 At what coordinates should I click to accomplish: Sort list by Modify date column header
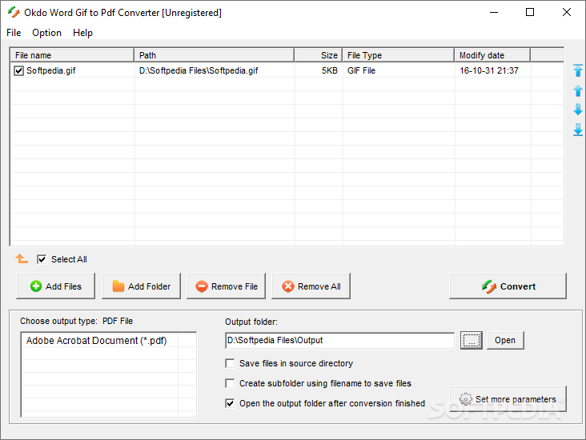pos(492,55)
